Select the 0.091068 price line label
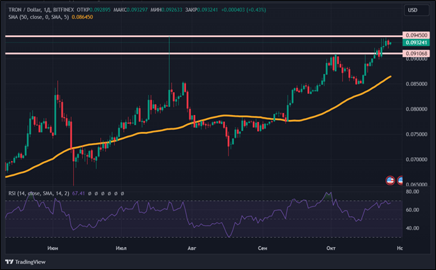Screen dimensions: 436x270 416,53
